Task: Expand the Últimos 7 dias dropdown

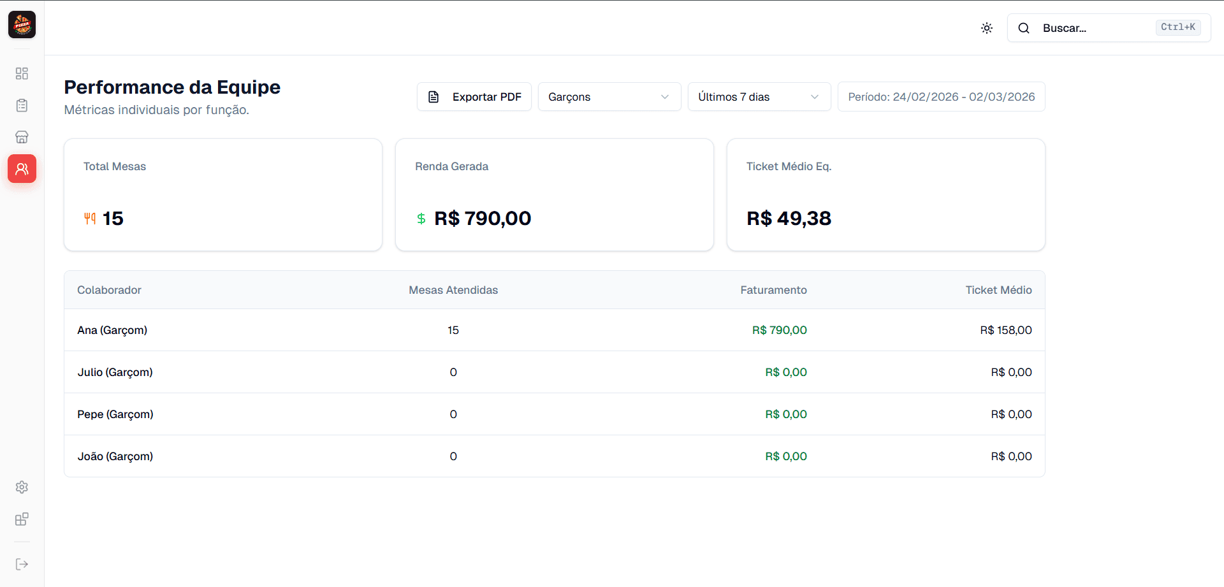Action: coord(759,97)
